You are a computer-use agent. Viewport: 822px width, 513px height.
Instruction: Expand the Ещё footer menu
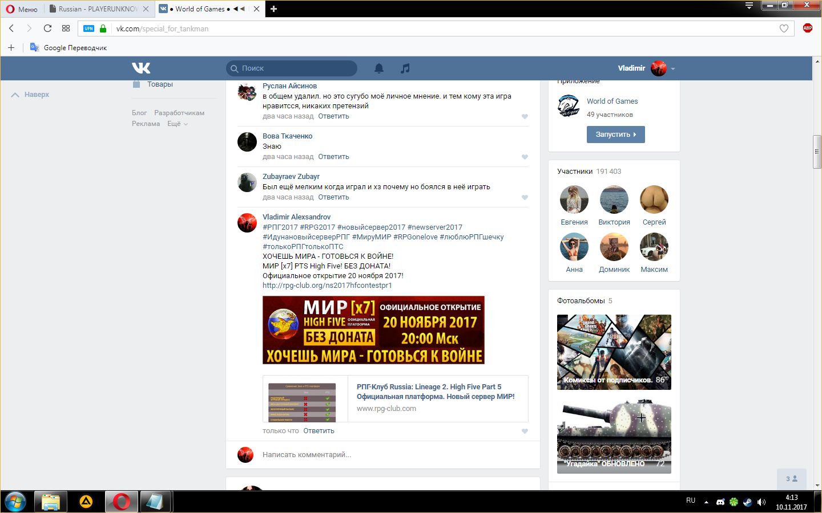pos(177,124)
